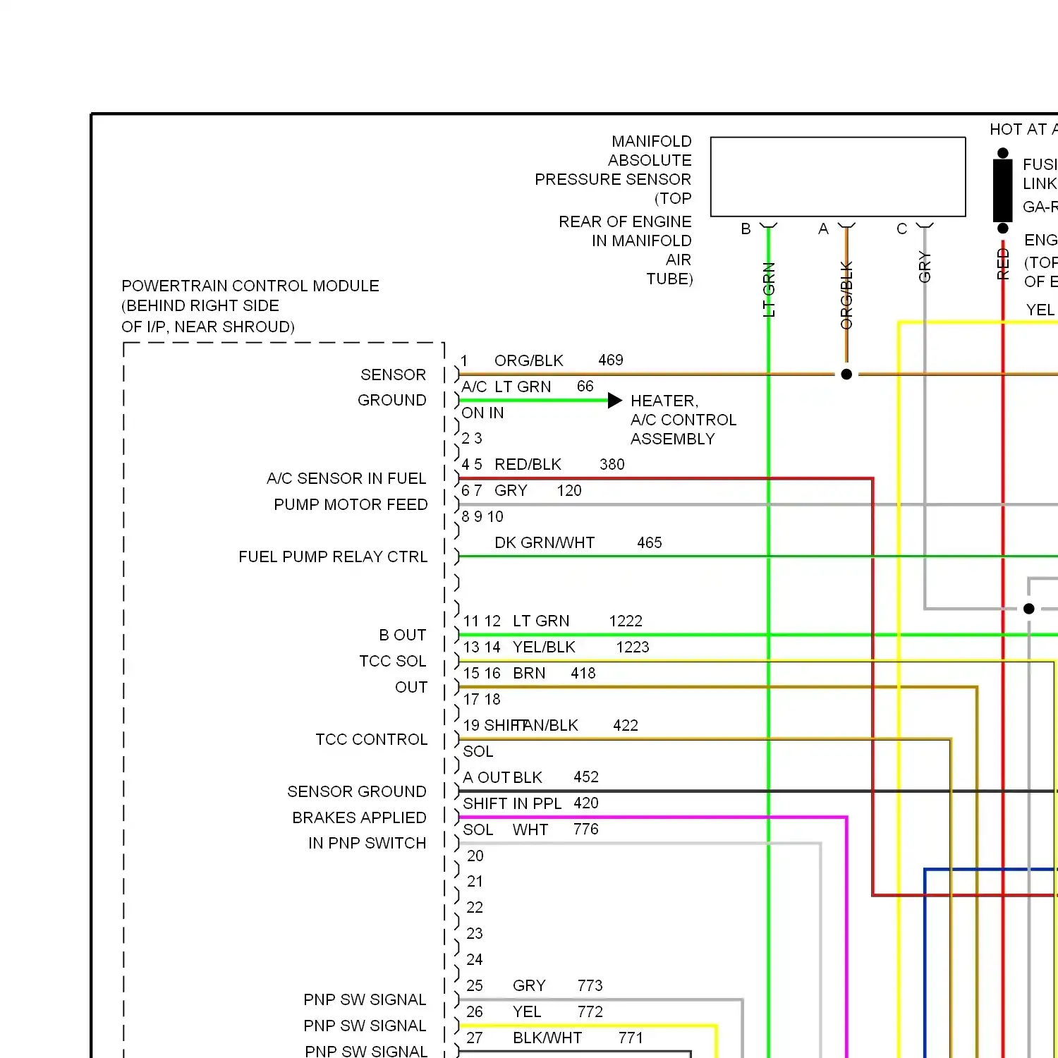Click the POWERTRAIN CONTROL MODULE title text
This screenshot has height=1058, width=1058.
[x=250, y=286]
